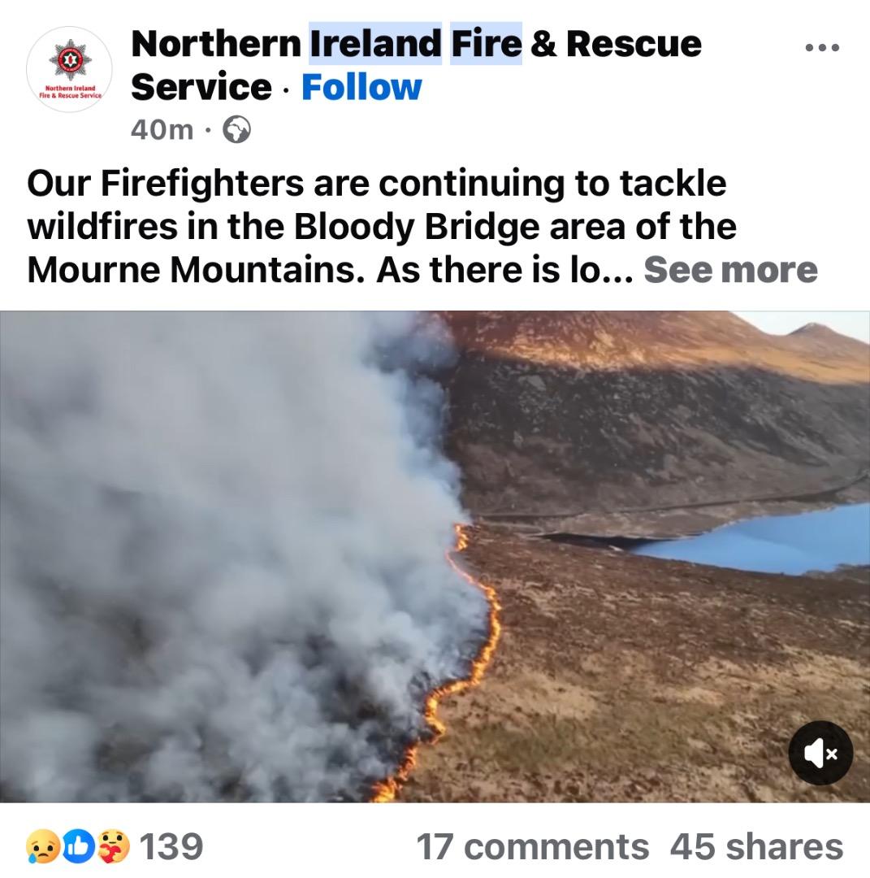This screenshot has height=878, width=870.
Task: Click the 40m post timestamp
Action: click(x=162, y=130)
